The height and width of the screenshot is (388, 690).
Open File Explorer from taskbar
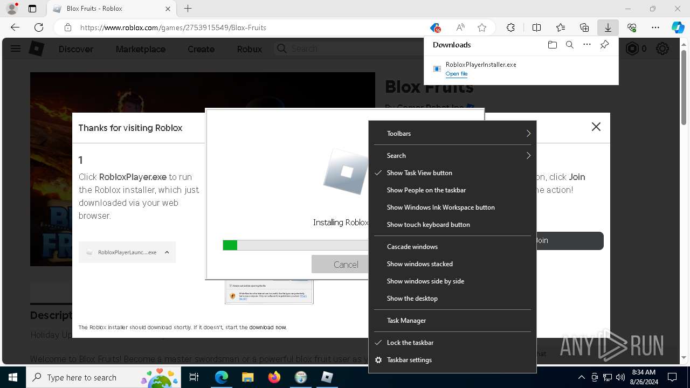(247, 377)
